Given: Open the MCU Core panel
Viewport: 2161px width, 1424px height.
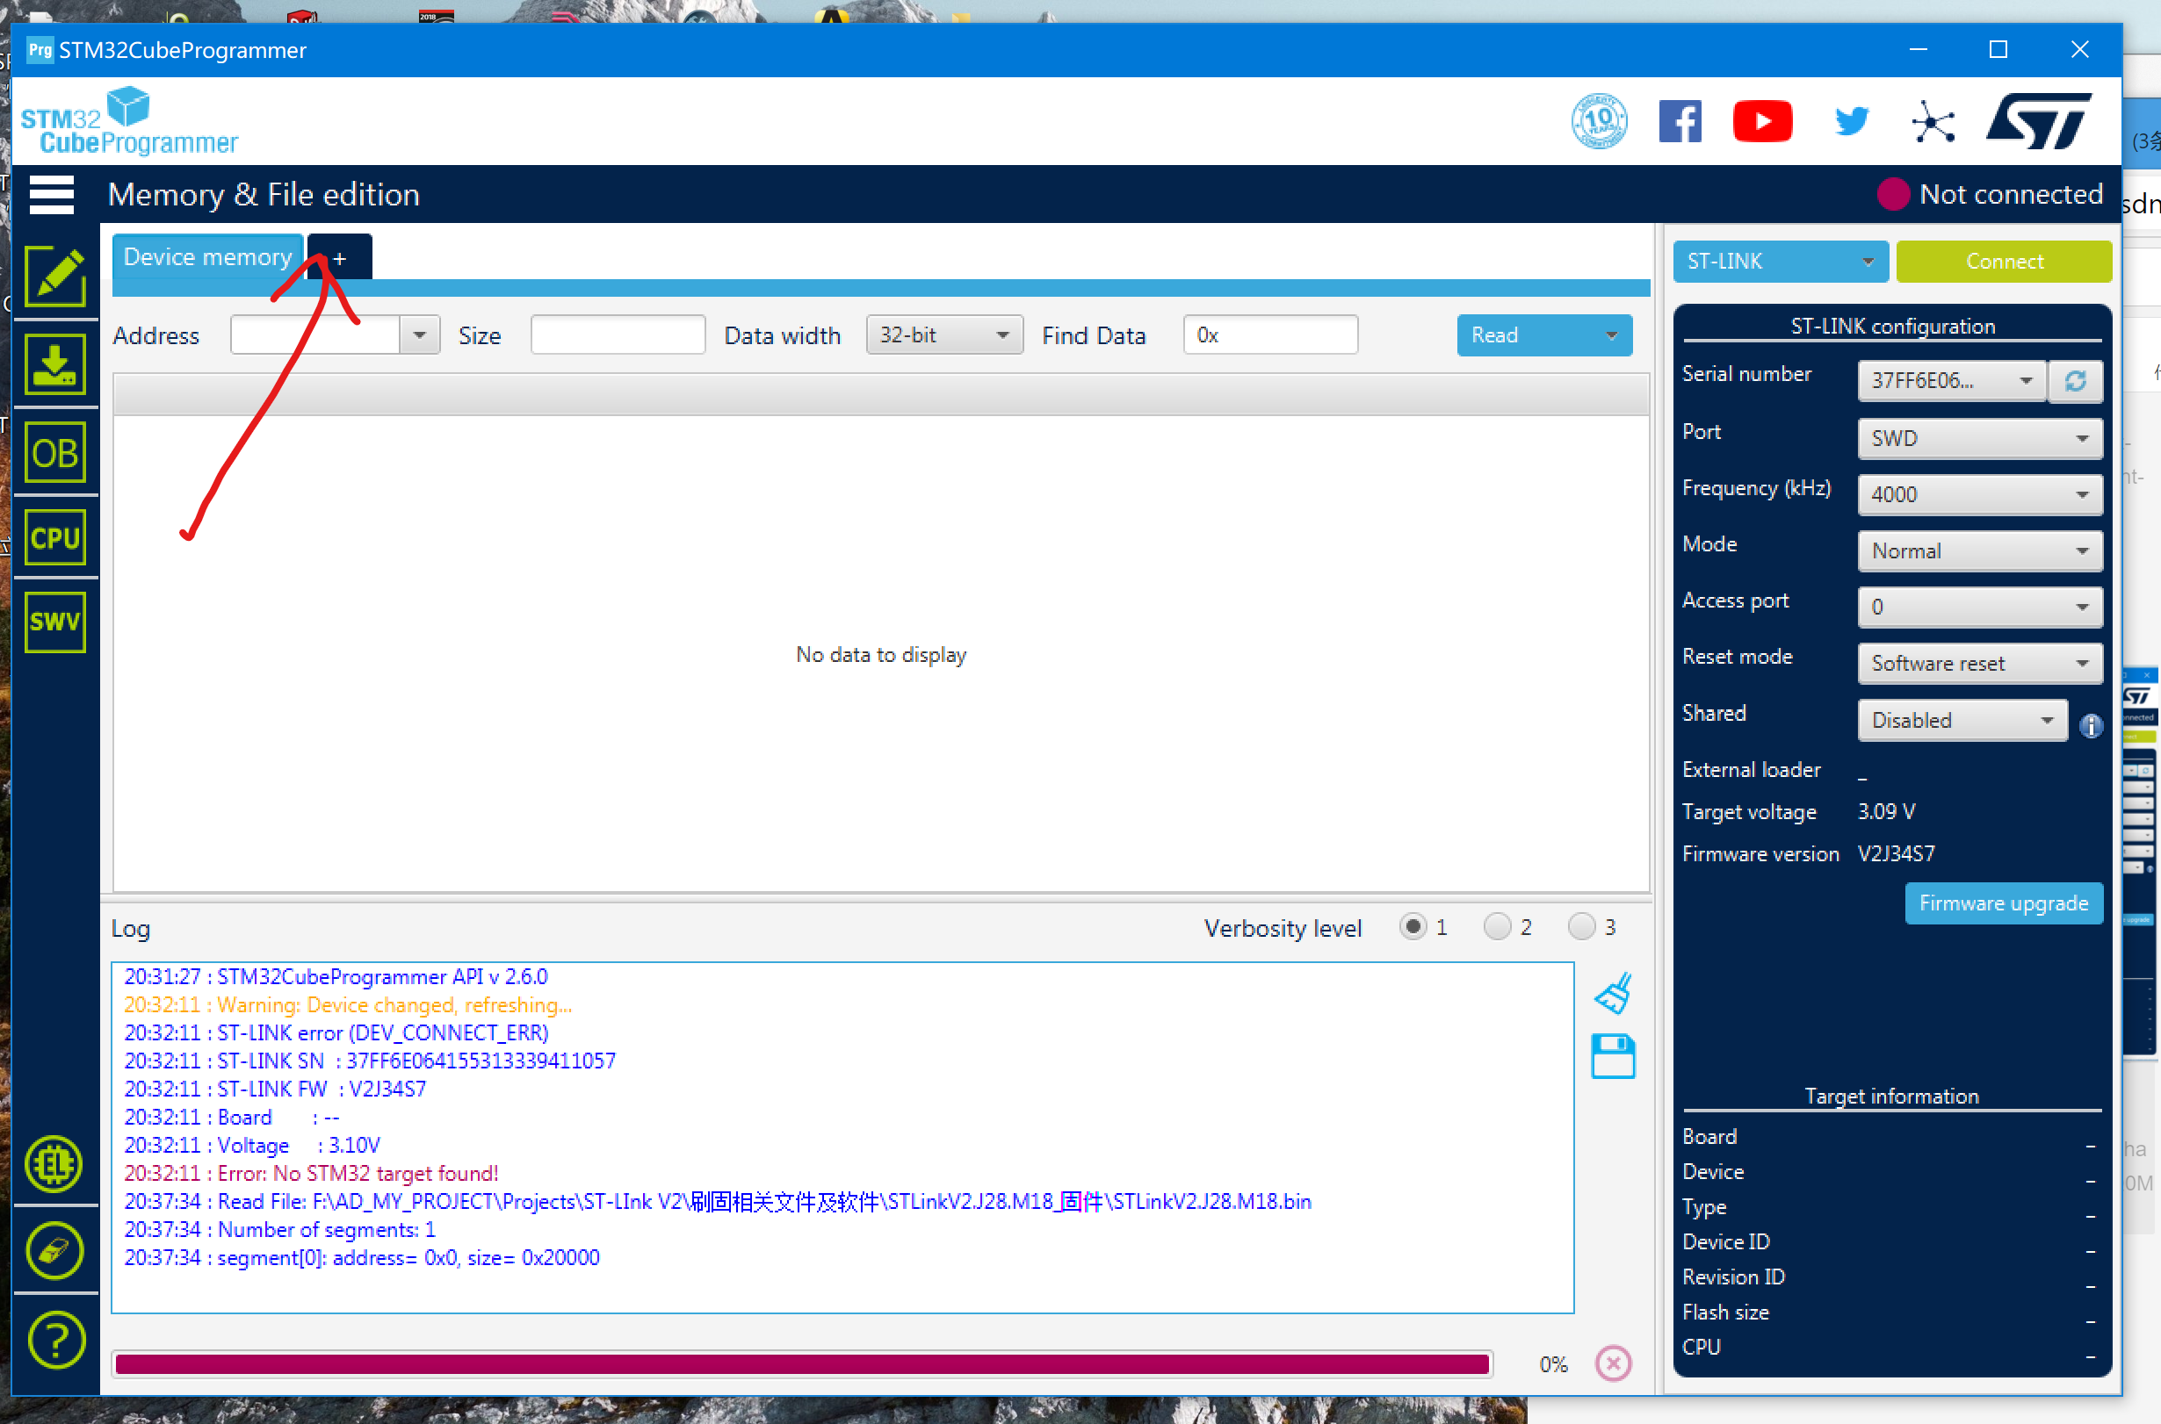Looking at the screenshot, I should (x=55, y=536).
